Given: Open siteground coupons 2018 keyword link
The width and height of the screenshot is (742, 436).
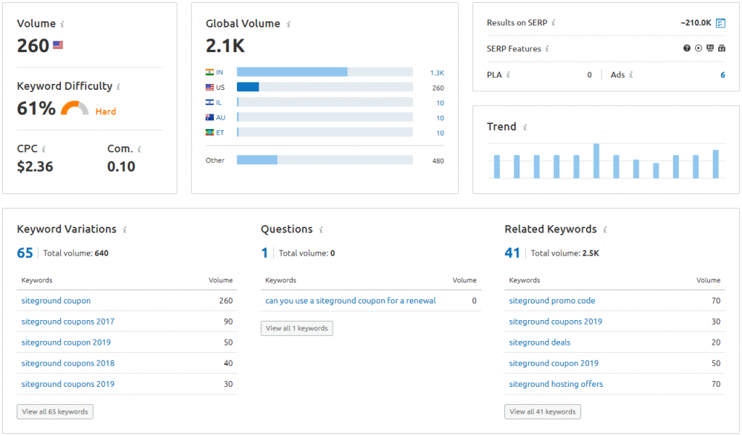Looking at the screenshot, I should pos(67,363).
